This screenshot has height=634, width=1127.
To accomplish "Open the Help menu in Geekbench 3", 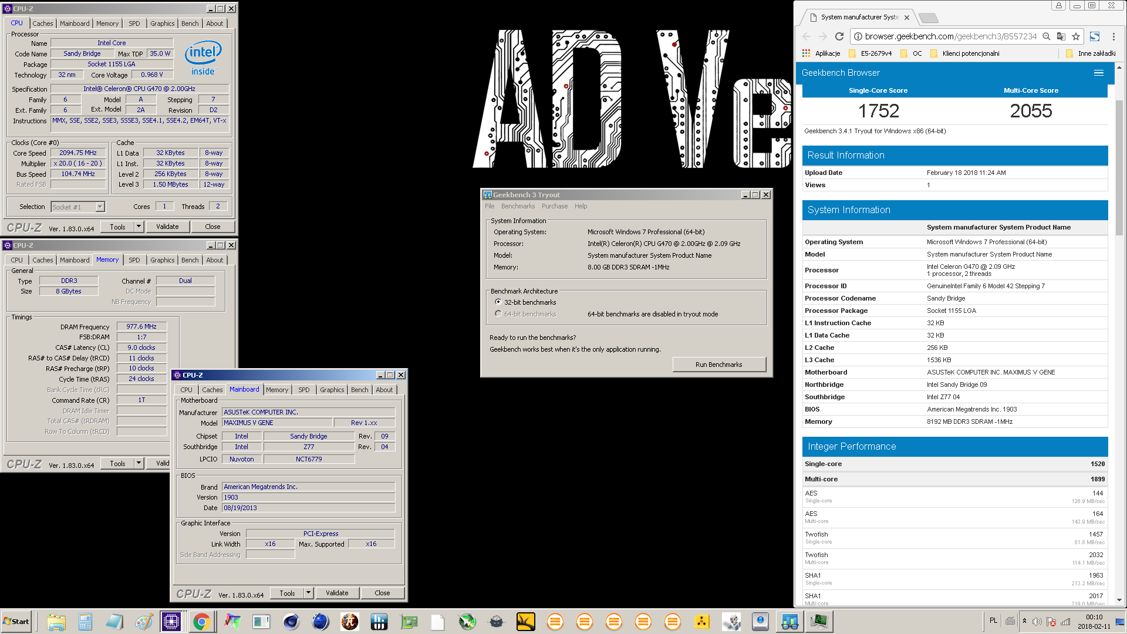I will point(581,206).
